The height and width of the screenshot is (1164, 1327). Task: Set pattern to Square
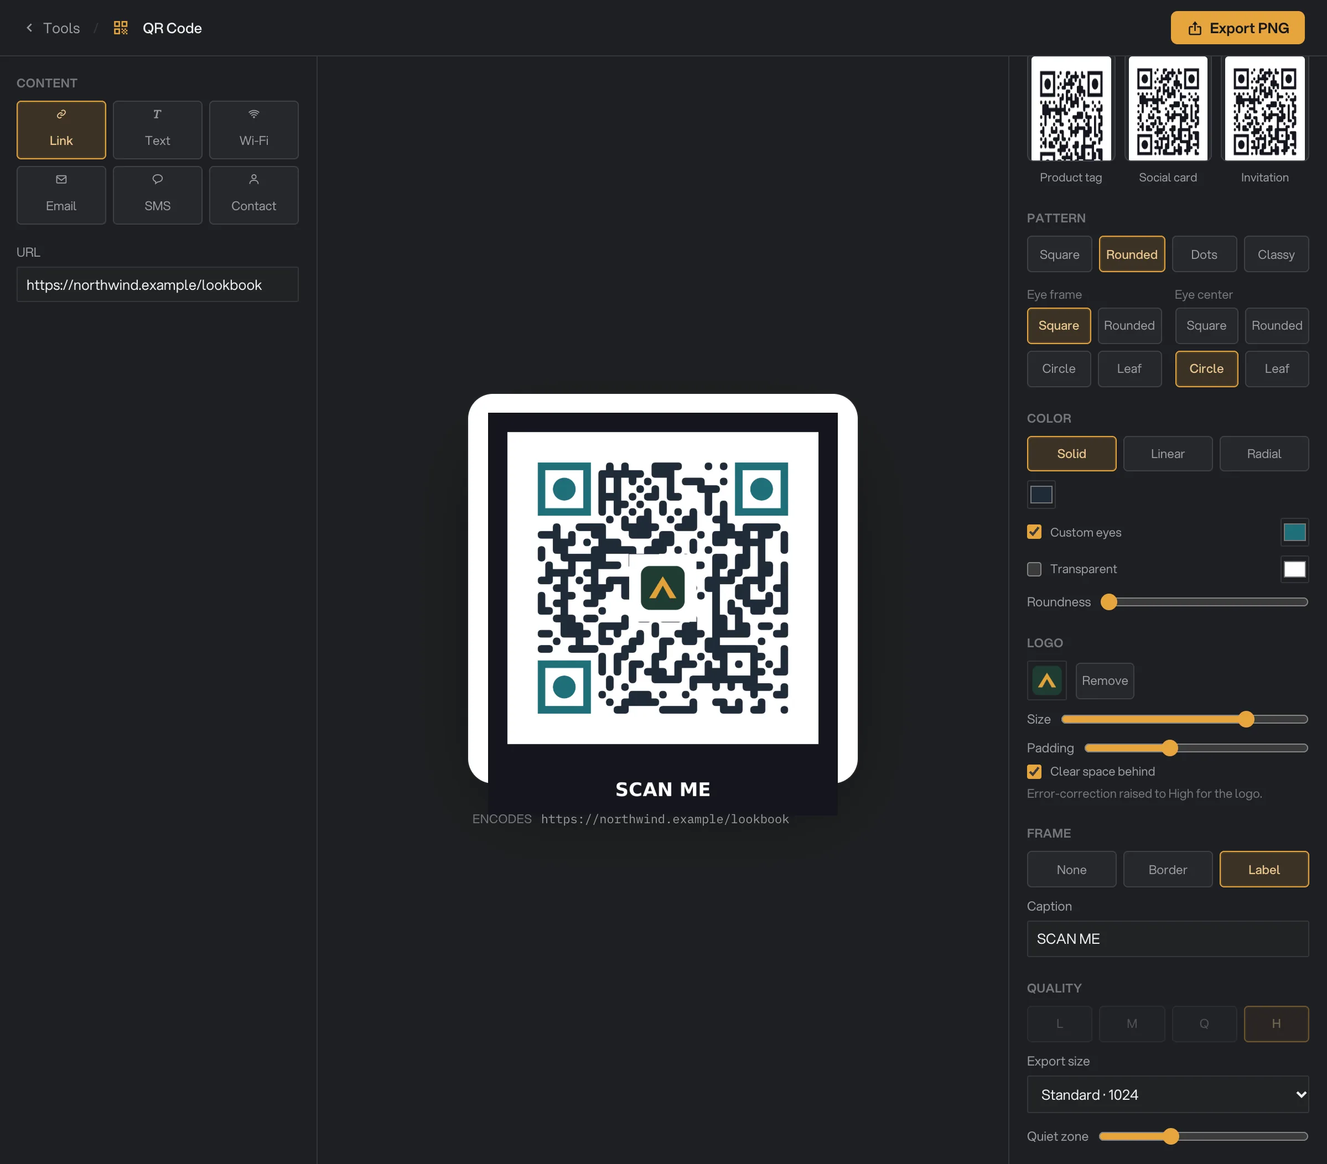[1059, 254]
